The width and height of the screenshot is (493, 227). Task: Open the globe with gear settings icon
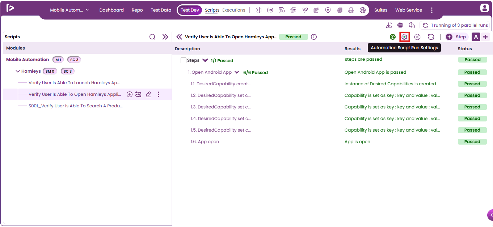pyautogui.click(x=363, y=10)
